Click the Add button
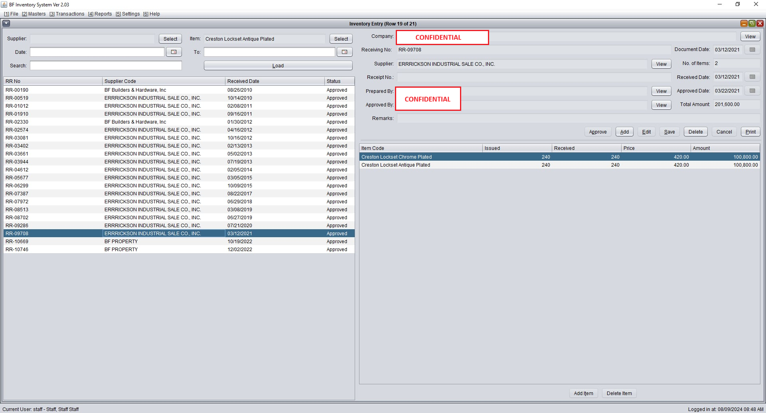 [x=624, y=132]
